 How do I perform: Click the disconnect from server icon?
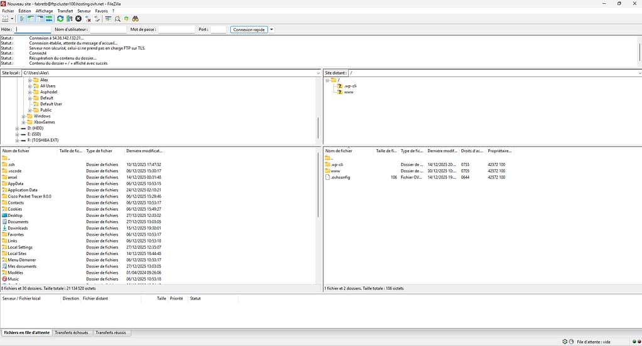(x=88, y=19)
